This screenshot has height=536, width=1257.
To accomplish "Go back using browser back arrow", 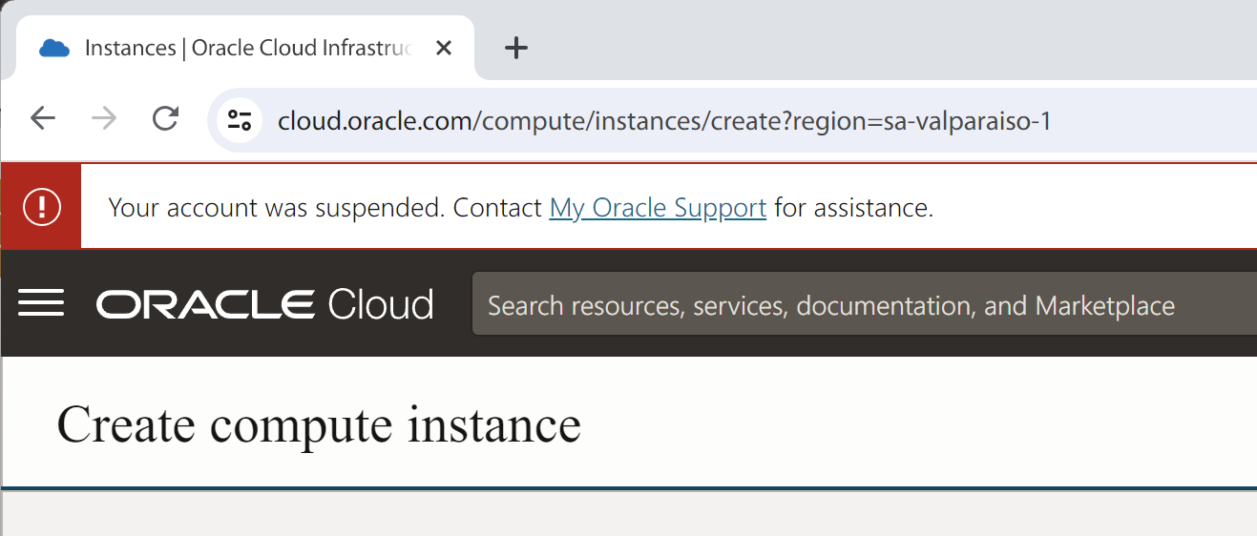I will pyautogui.click(x=43, y=119).
